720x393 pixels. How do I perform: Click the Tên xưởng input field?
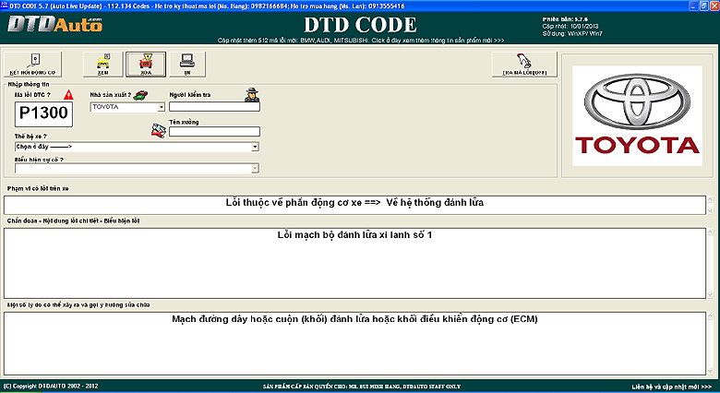click(214, 132)
